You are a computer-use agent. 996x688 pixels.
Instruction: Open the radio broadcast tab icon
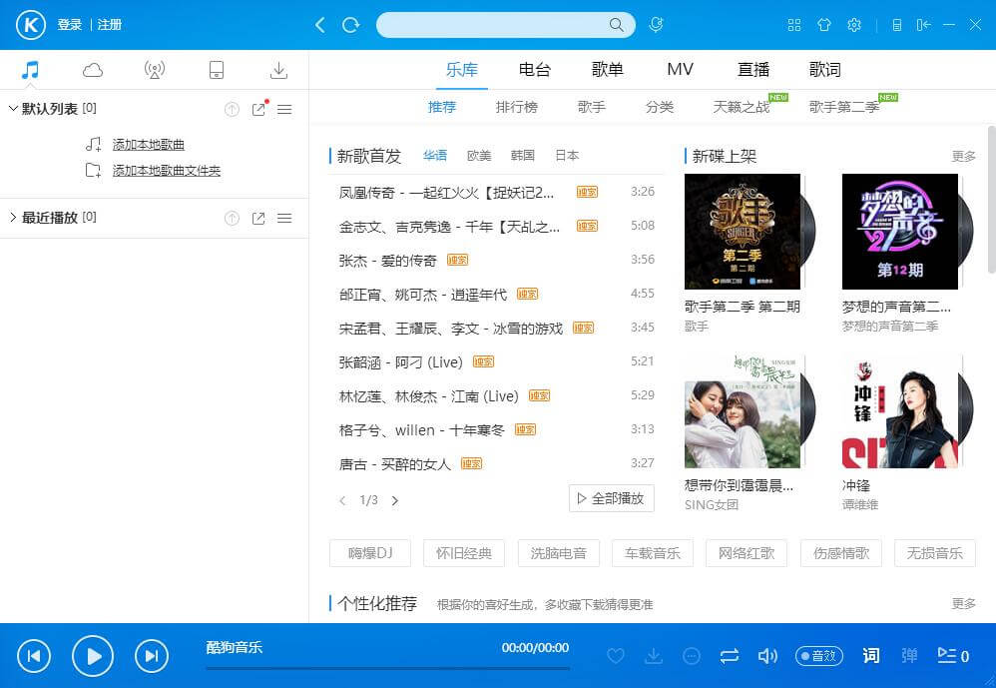point(155,70)
